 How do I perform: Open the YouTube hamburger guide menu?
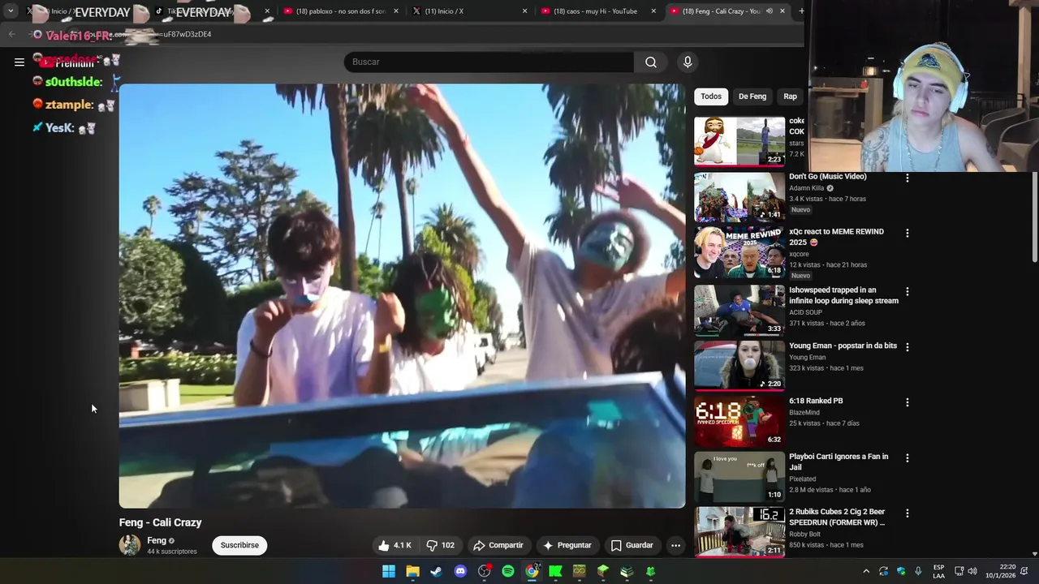19,62
